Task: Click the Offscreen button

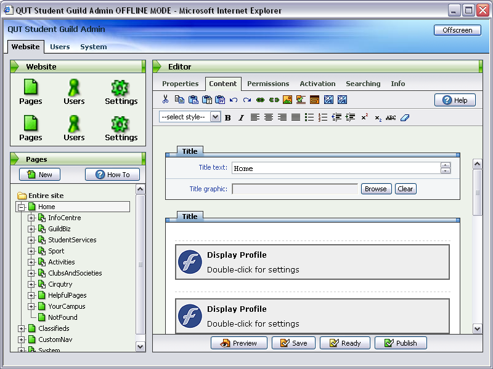Action: tap(457, 30)
